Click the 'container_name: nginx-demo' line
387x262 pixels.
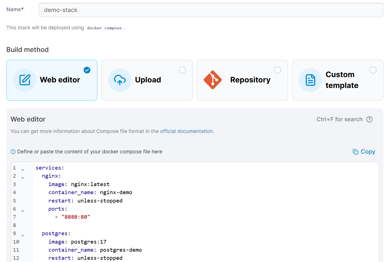coord(90,192)
